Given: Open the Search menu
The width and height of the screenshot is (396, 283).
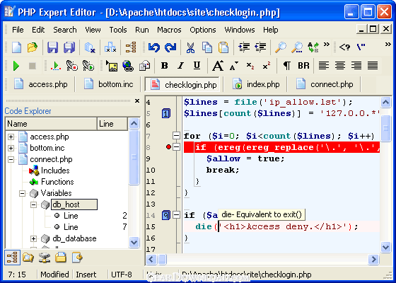Looking at the screenshot, I should (65, 30).
